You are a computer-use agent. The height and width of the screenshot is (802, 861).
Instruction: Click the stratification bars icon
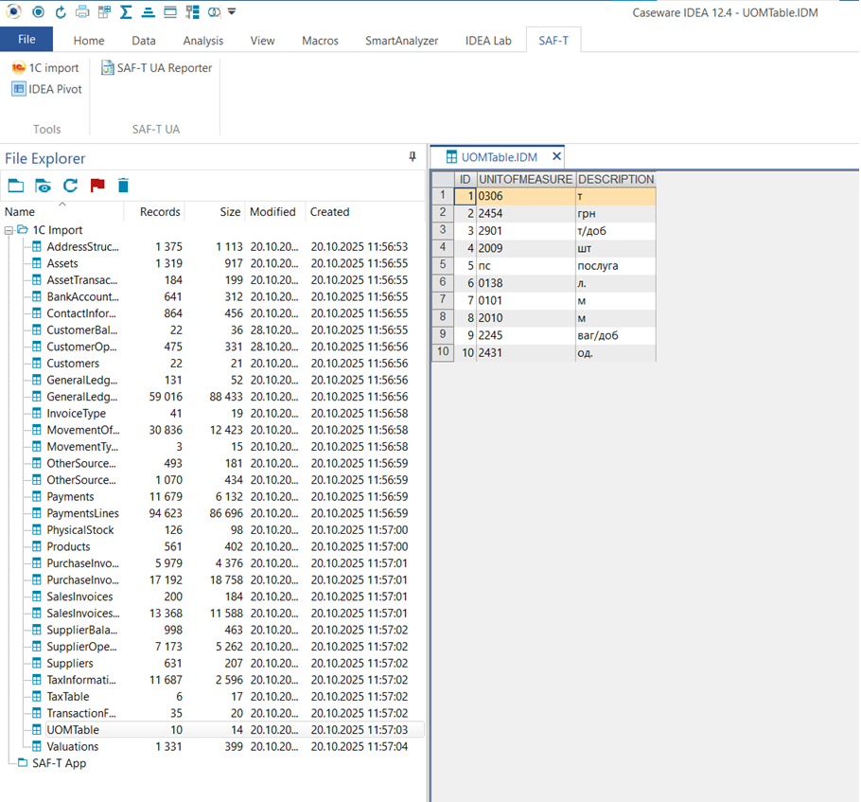pyautogui.click(x=149, y=11)
